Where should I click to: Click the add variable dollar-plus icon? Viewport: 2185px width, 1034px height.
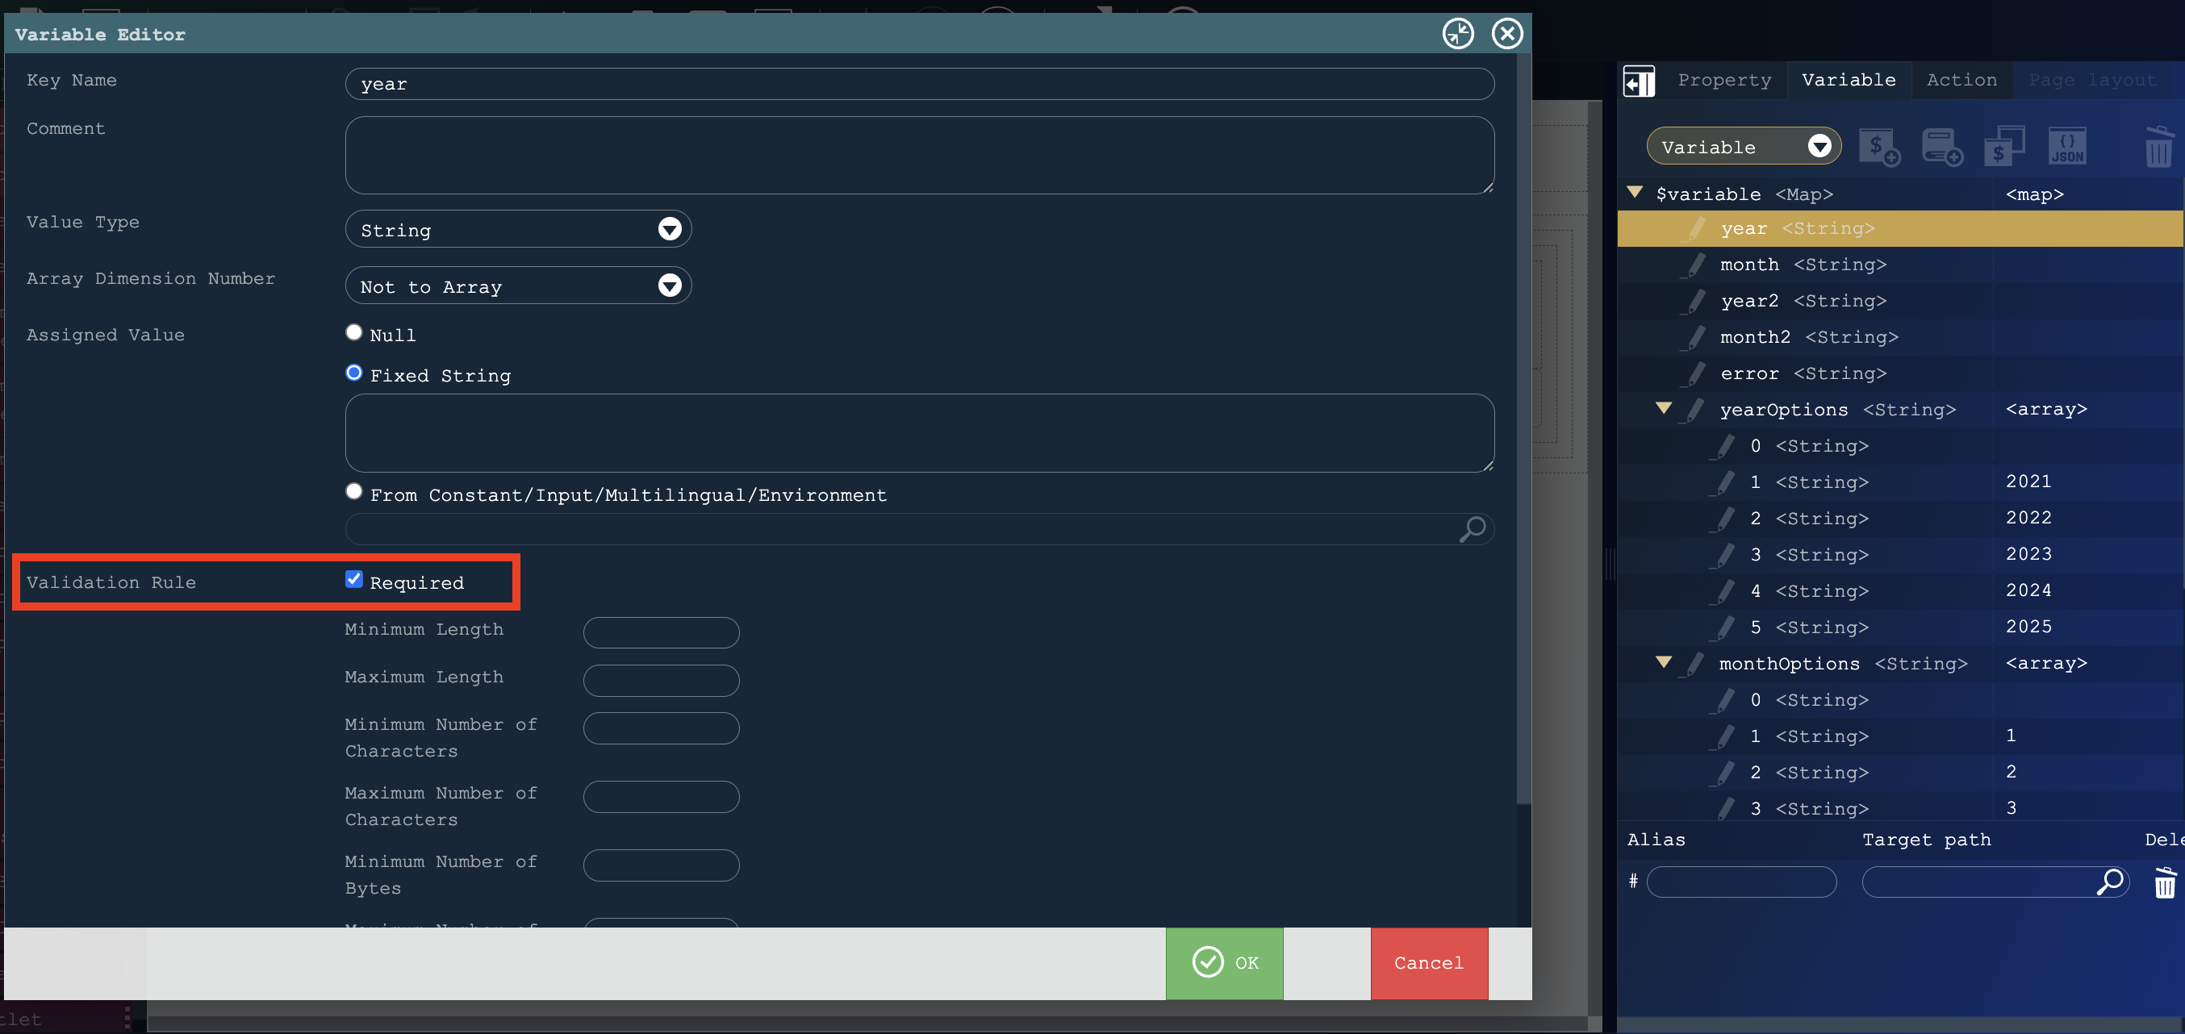pyautogui.click(x=1879, y=148)
